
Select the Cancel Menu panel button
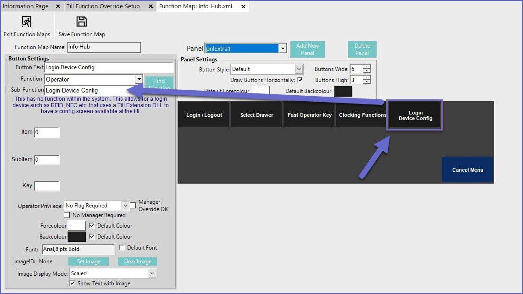[x=467, y=170]
